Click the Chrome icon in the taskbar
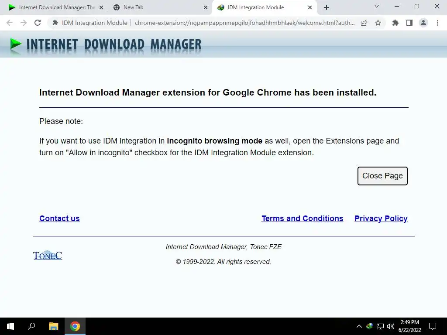Image resolution: width=447 pixels, height=335 pixels. coord(75,326)
